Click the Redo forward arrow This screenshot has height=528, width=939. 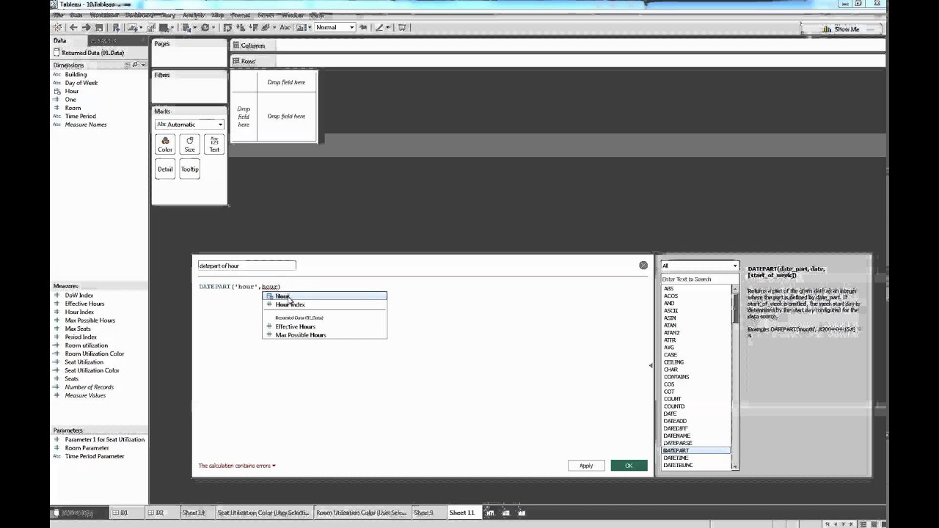point(86,27)
